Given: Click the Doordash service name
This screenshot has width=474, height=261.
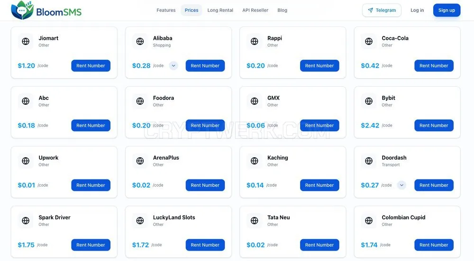Looking at the screenshot, I should pyautogui.click(x=394, y=158).
